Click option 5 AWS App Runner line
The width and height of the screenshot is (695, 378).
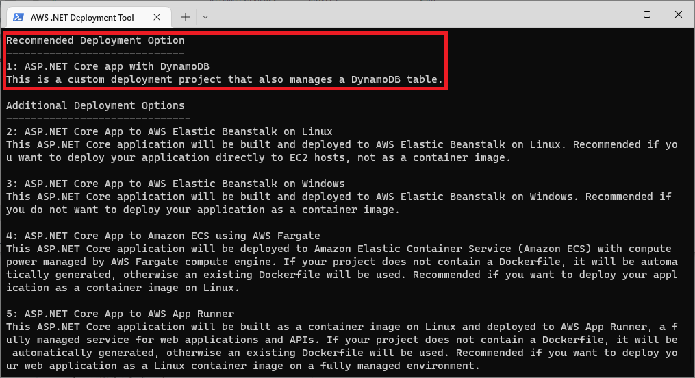[x=120, y=314]
